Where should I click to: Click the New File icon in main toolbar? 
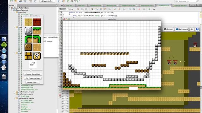coord(11,1)
